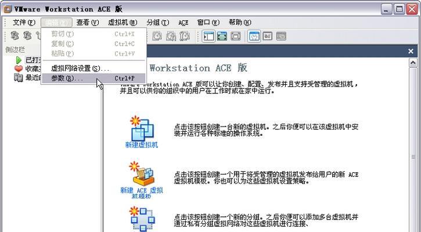Click the greyed 剪切(T) menu entry
The height and width of the screenshot is (232, 421).
coord(93,34)
